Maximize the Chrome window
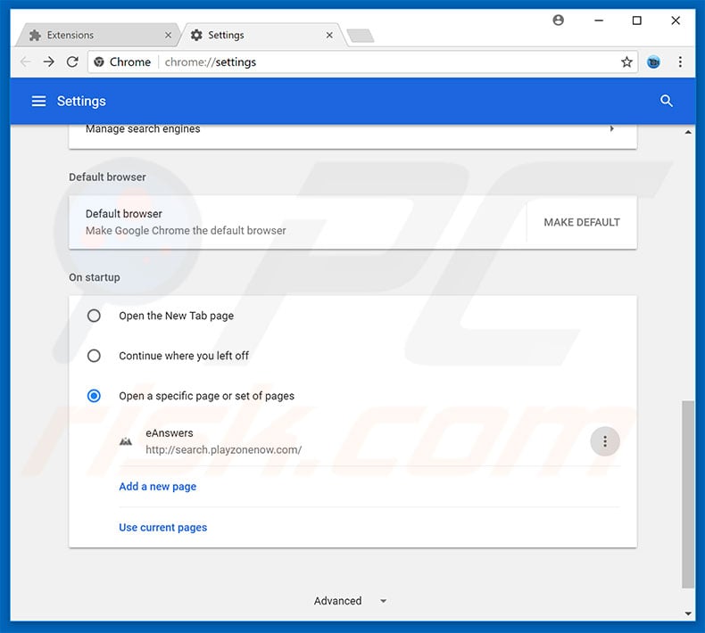This screenshot has height=633, width=705. click(x=636, y=21)
